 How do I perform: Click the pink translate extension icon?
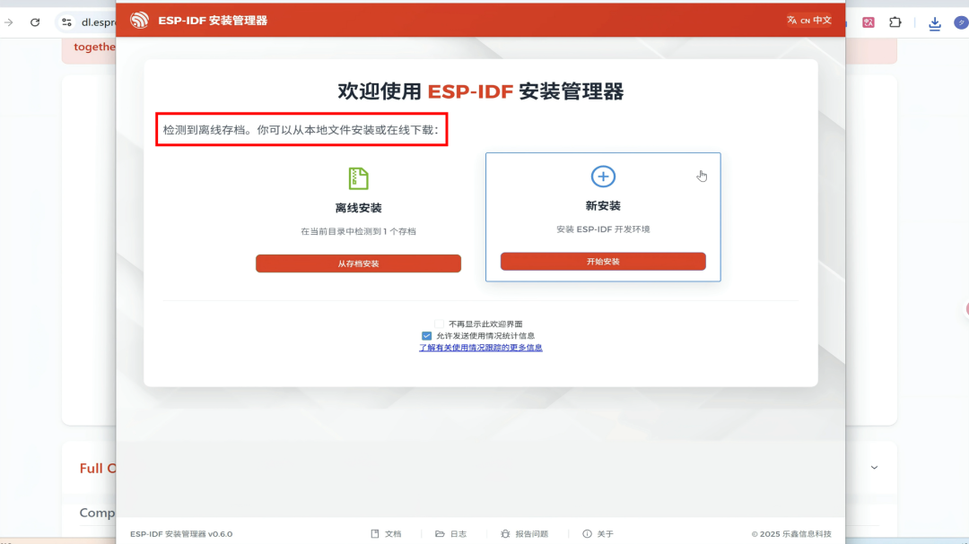[x=869, y=22]
